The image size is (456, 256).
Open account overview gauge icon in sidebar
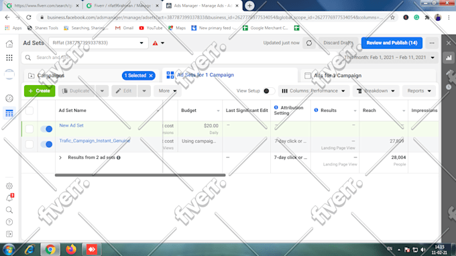(9, 99)
